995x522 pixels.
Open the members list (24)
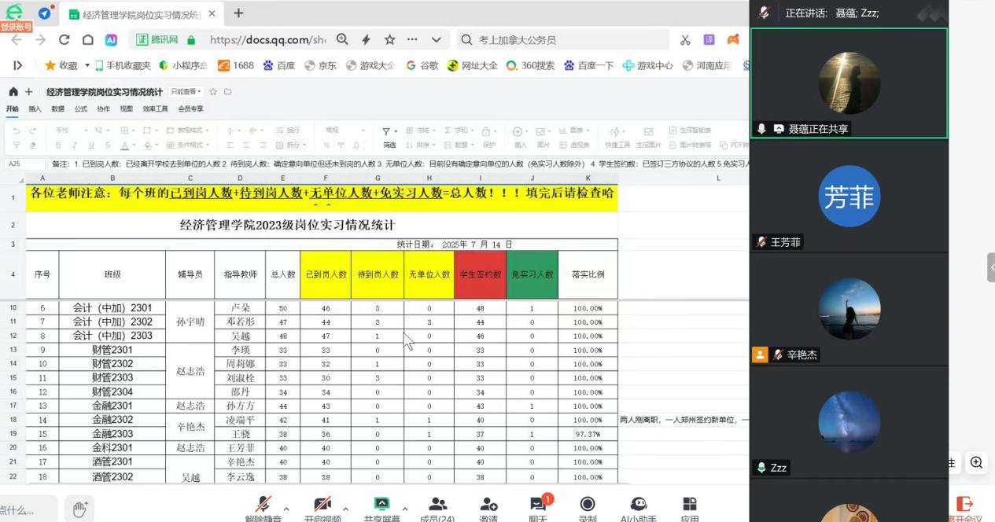click(x=437, y=505)
